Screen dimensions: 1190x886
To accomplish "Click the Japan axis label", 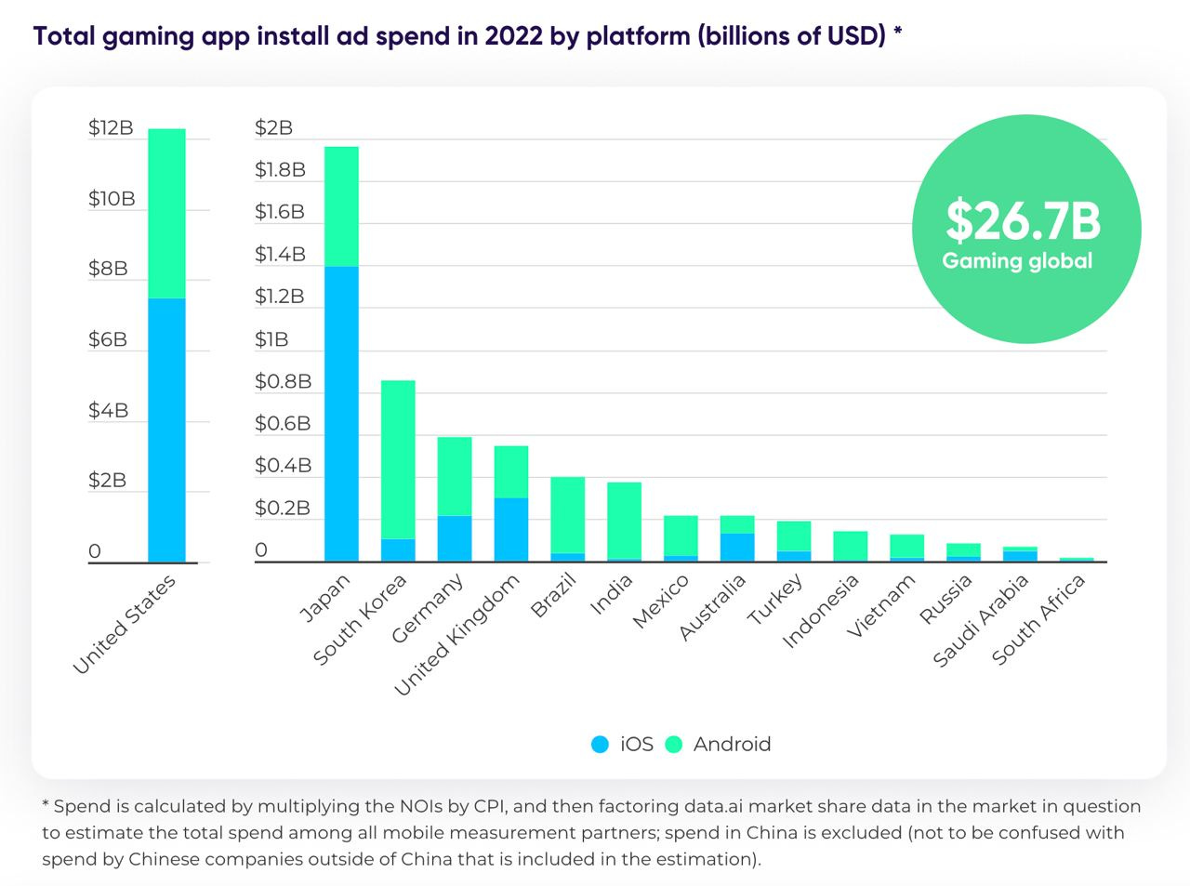I will [x=324, y=598].
